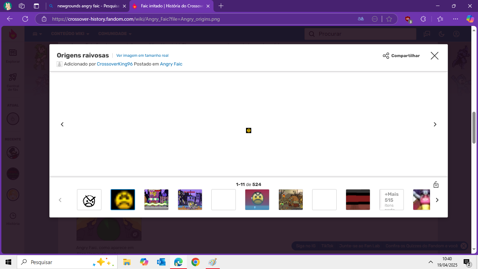Follow the Angry Faic article link
Screen dimensions: 478x269
[x=171, y=64]
